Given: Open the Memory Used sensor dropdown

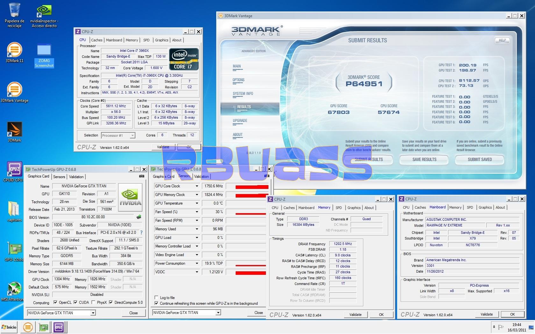Looking at the screenshot, I should (x=197, y=229).
